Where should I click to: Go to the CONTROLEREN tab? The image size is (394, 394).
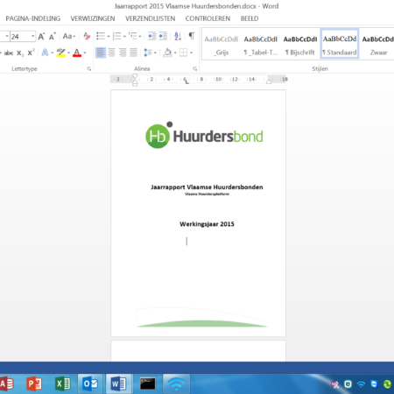tap(208, 18)
